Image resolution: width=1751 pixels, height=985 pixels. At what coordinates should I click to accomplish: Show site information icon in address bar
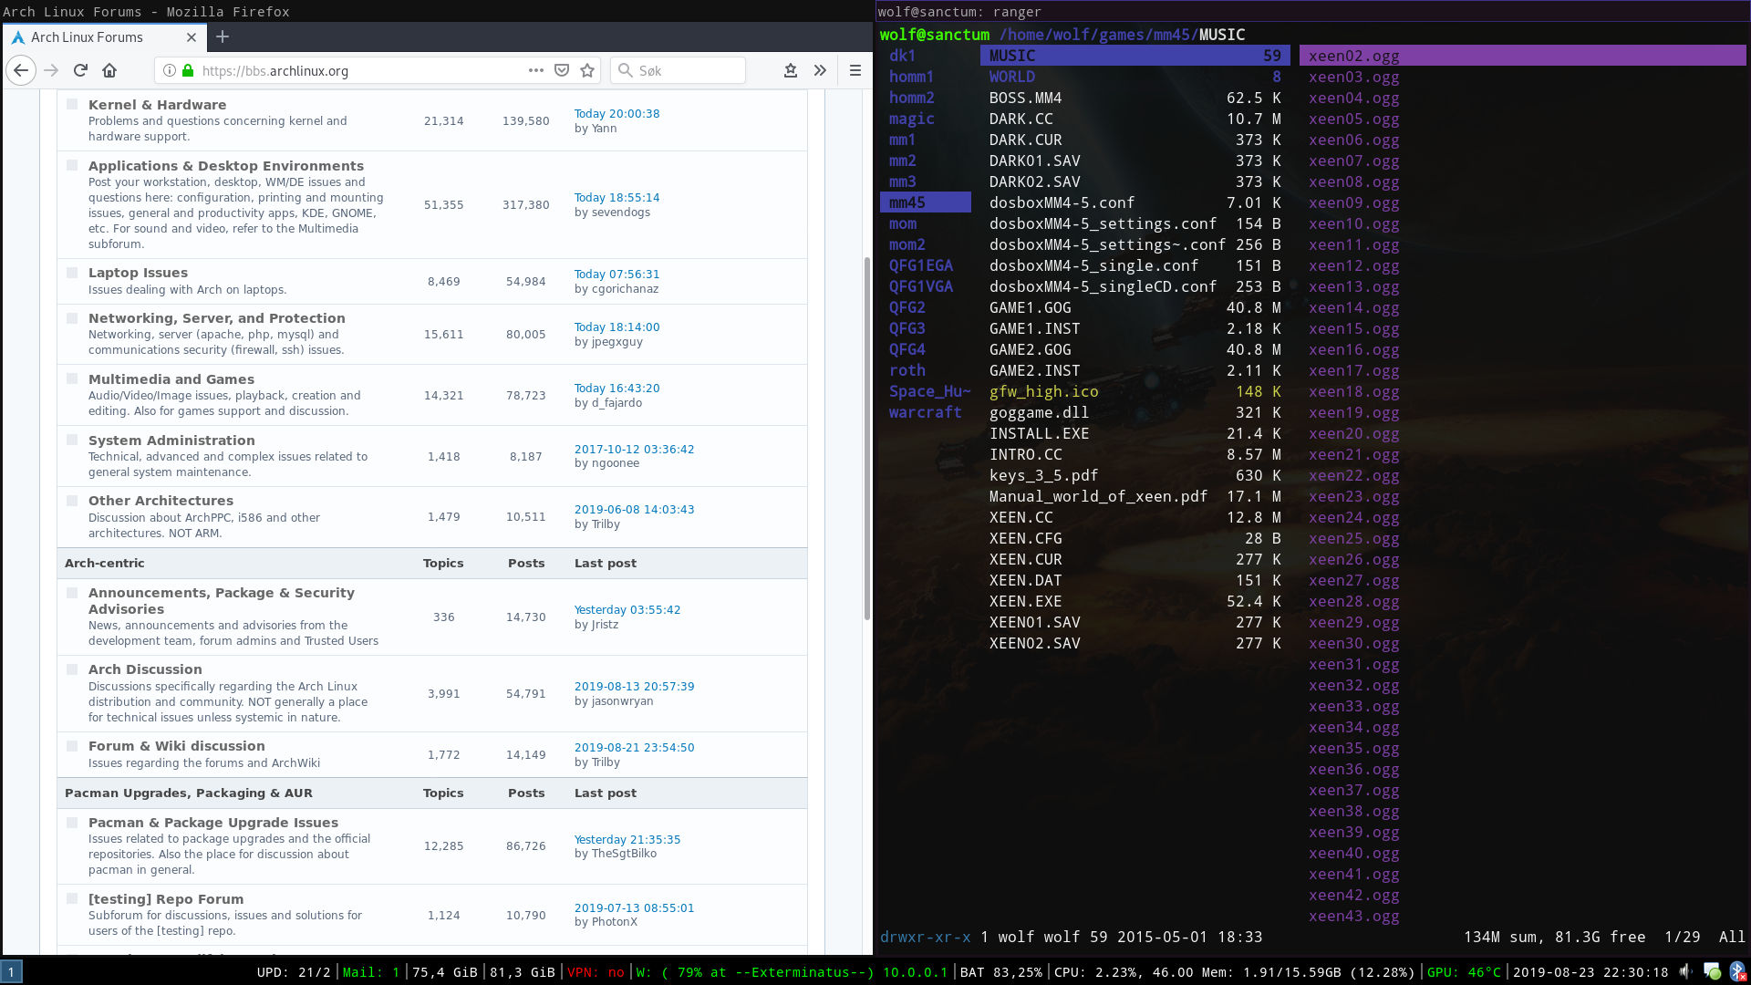point(169,70)
